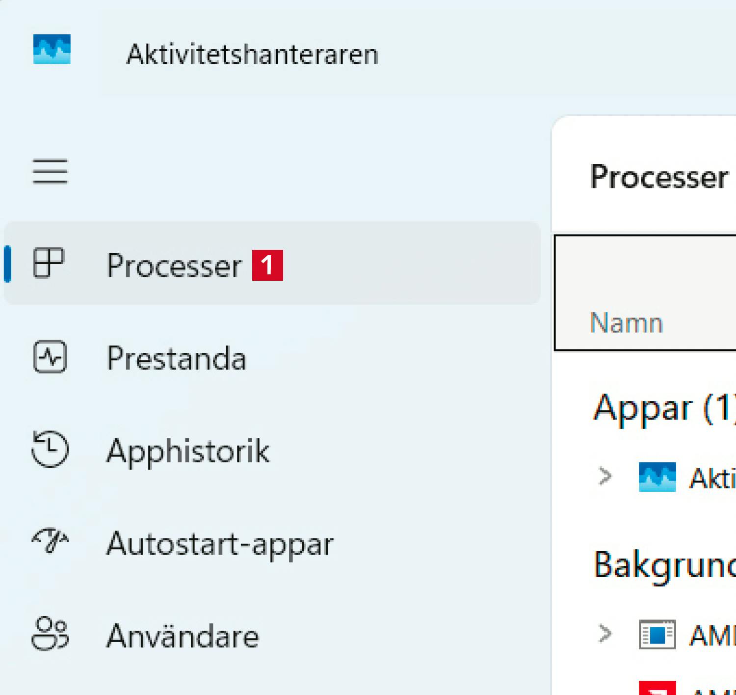Viewport: 736px width, 695px height.
Task: Expand the Aktivitetshanteraren process row
Action: click(x=605, y=476)
